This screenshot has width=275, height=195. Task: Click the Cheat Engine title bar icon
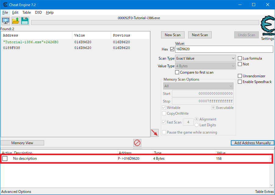(x=5, y=5)
